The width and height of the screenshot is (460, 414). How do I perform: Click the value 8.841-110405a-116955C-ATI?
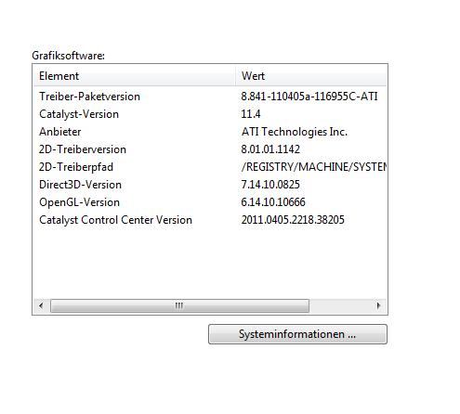[x=309, y=97]
